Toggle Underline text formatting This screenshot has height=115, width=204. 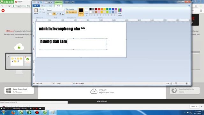click(x=60, y=14)
